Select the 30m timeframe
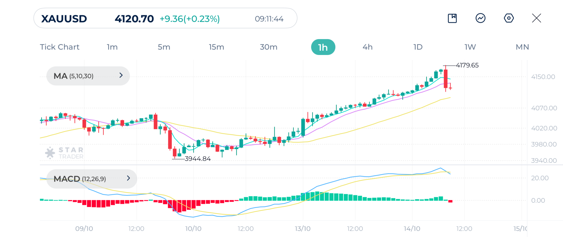The image size is (563, 250). click(269, 47)
